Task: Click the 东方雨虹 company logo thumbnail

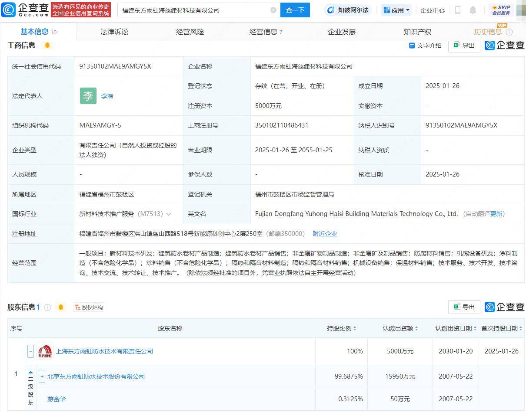Action: (45, 351)
